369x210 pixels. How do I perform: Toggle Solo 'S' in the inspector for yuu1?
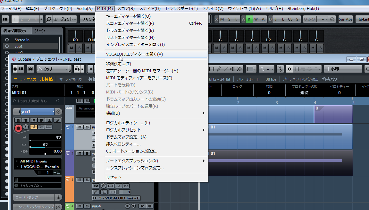[x=26, y=120]
